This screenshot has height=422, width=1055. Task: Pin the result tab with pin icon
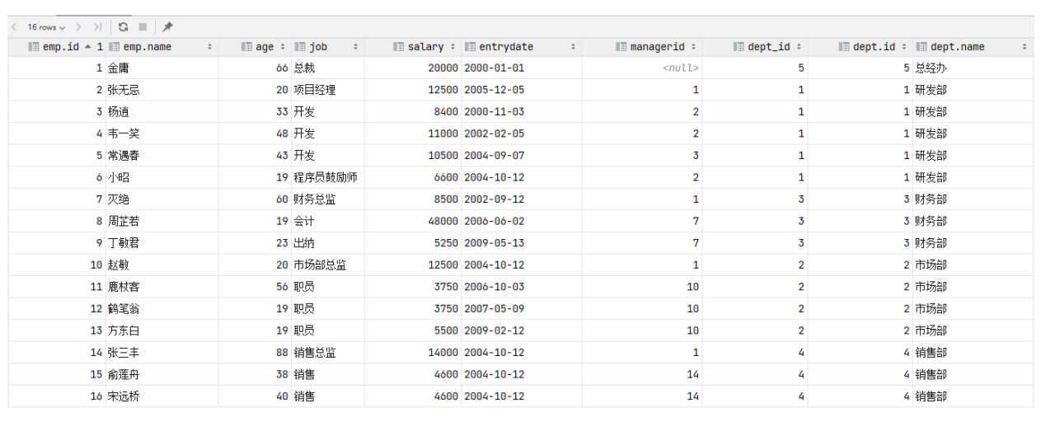168,27
